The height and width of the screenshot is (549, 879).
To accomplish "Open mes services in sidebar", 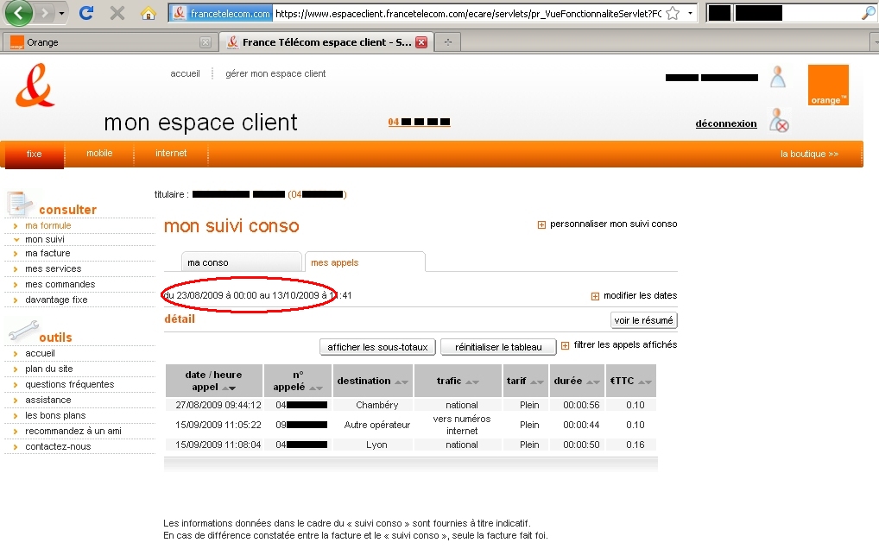I will tap(54, 269).
